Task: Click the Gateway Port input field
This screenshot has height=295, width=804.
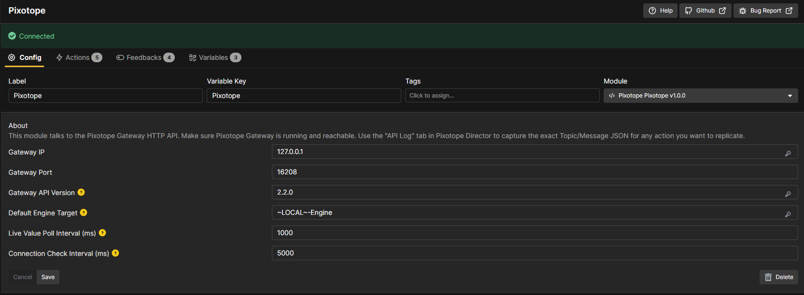Action: (535, 172)
